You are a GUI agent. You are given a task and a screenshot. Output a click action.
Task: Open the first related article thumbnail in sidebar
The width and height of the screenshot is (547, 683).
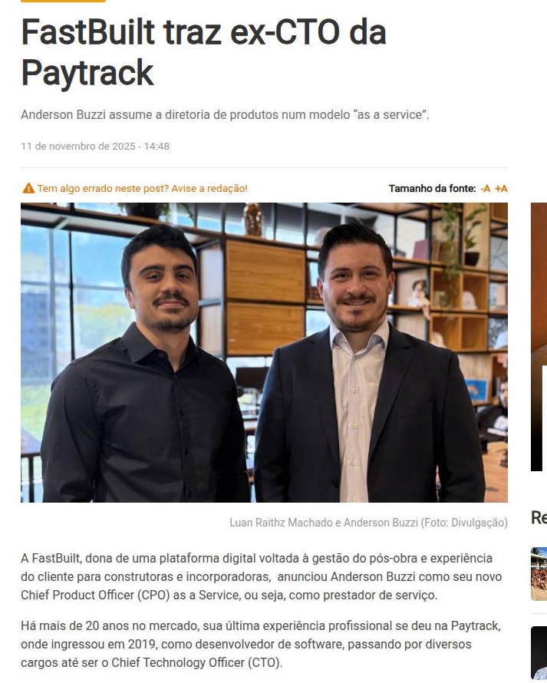[x=539, y=574]
